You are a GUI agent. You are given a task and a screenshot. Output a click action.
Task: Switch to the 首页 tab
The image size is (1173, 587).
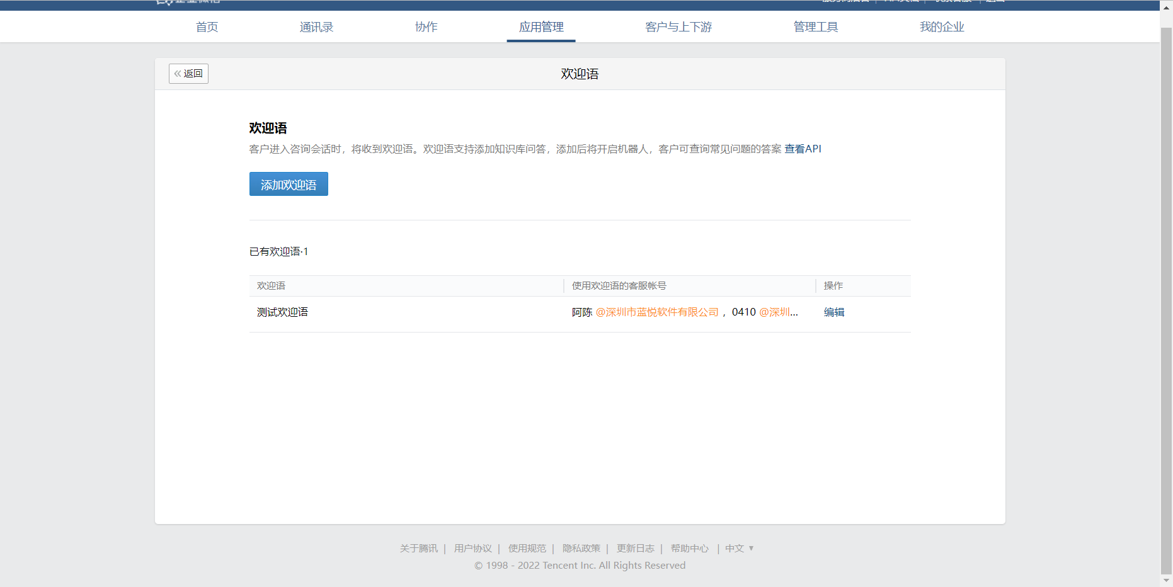pos(207,27)
